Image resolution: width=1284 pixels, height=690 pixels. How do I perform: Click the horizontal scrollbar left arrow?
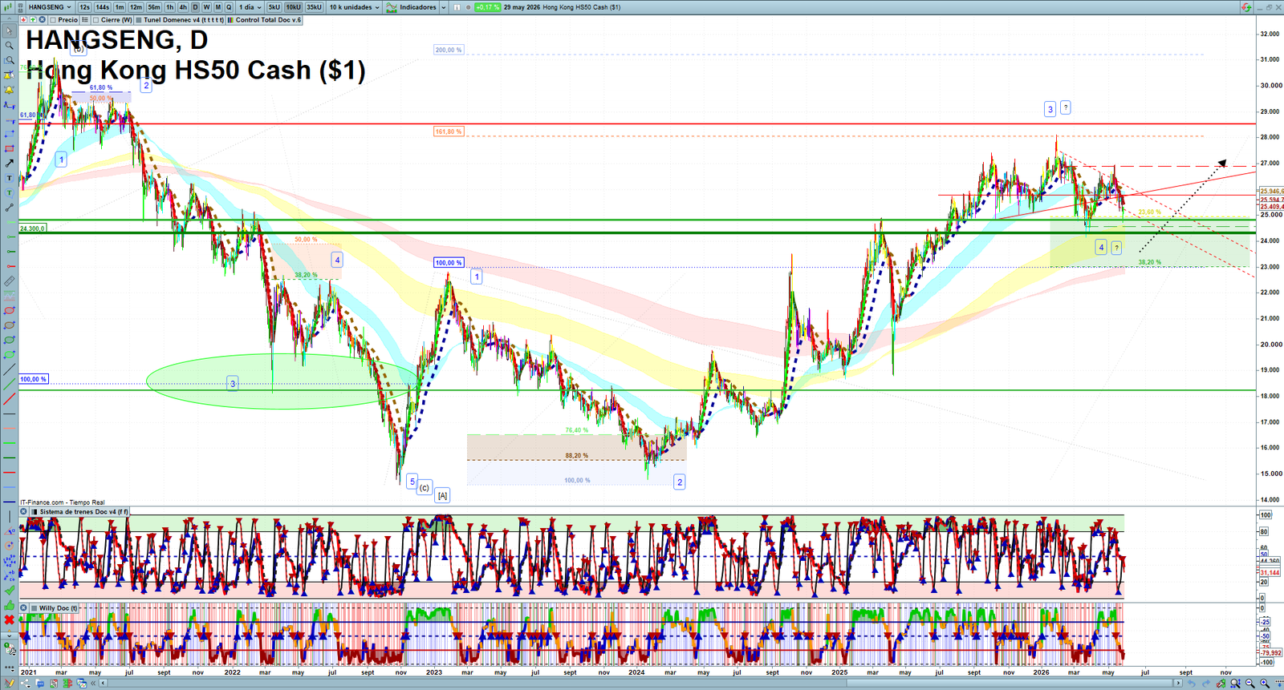click(103, 683)
